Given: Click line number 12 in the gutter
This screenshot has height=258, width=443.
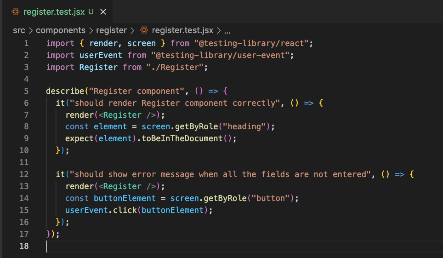Looking at the screenshot, I should 24,174.
